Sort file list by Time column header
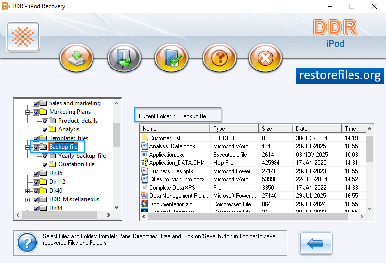Screen dimensions: 386x263 (x=353, y=128)
